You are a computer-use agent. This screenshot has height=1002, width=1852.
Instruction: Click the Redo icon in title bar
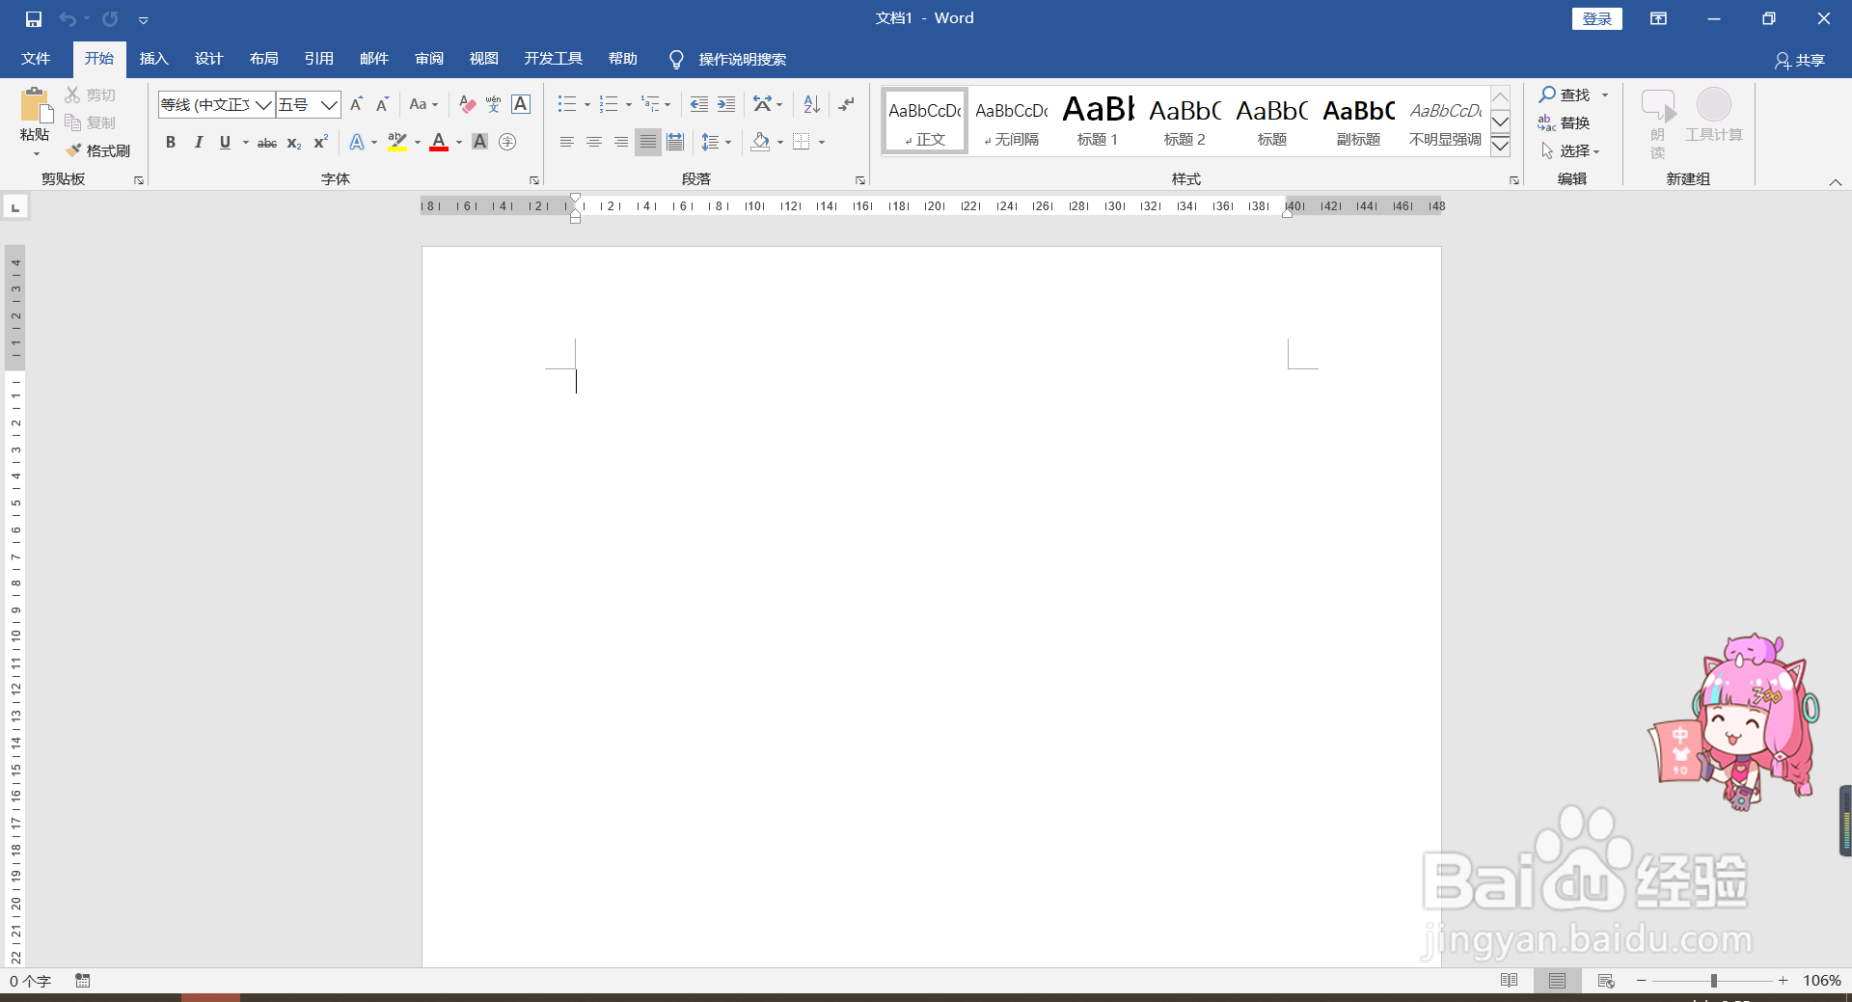tap(110, 18)
